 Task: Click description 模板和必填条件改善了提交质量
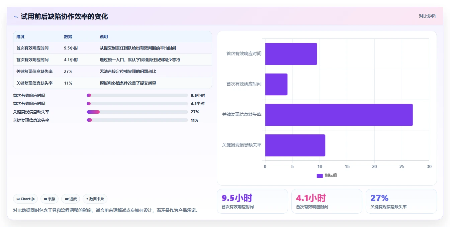(128, 83)
